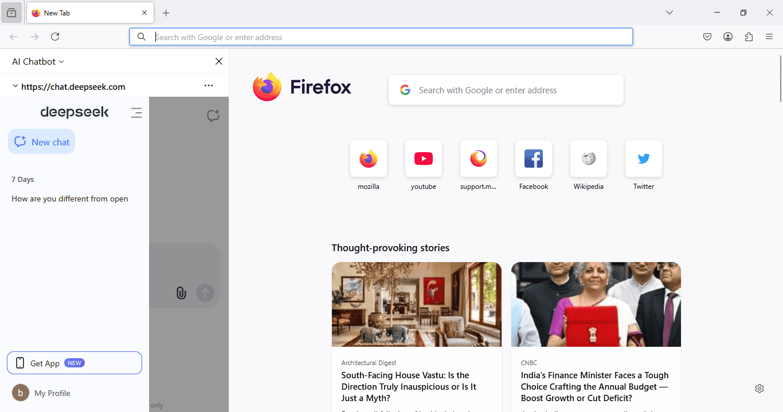The width and height of the screenshot is (783, 412).
Task: Go forward with the forward arrow
Action: click(34, 37)
